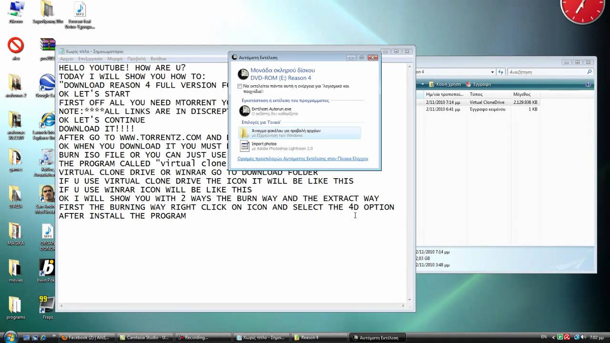
Task: Open Fraps desktop shortcut
Action: click(47, 308)
